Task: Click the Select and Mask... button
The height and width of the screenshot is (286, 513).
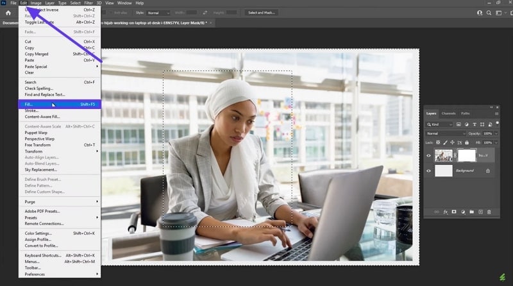Action: [x=262, y=13]
